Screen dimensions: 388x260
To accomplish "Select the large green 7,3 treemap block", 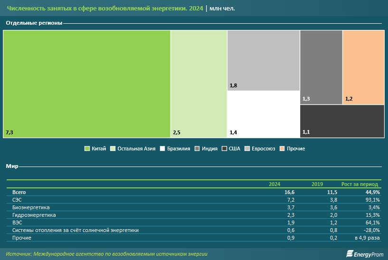I will pos(86,84).
